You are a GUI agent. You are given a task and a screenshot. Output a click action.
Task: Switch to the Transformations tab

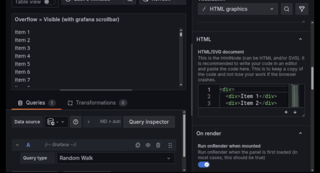click(97, 103)
